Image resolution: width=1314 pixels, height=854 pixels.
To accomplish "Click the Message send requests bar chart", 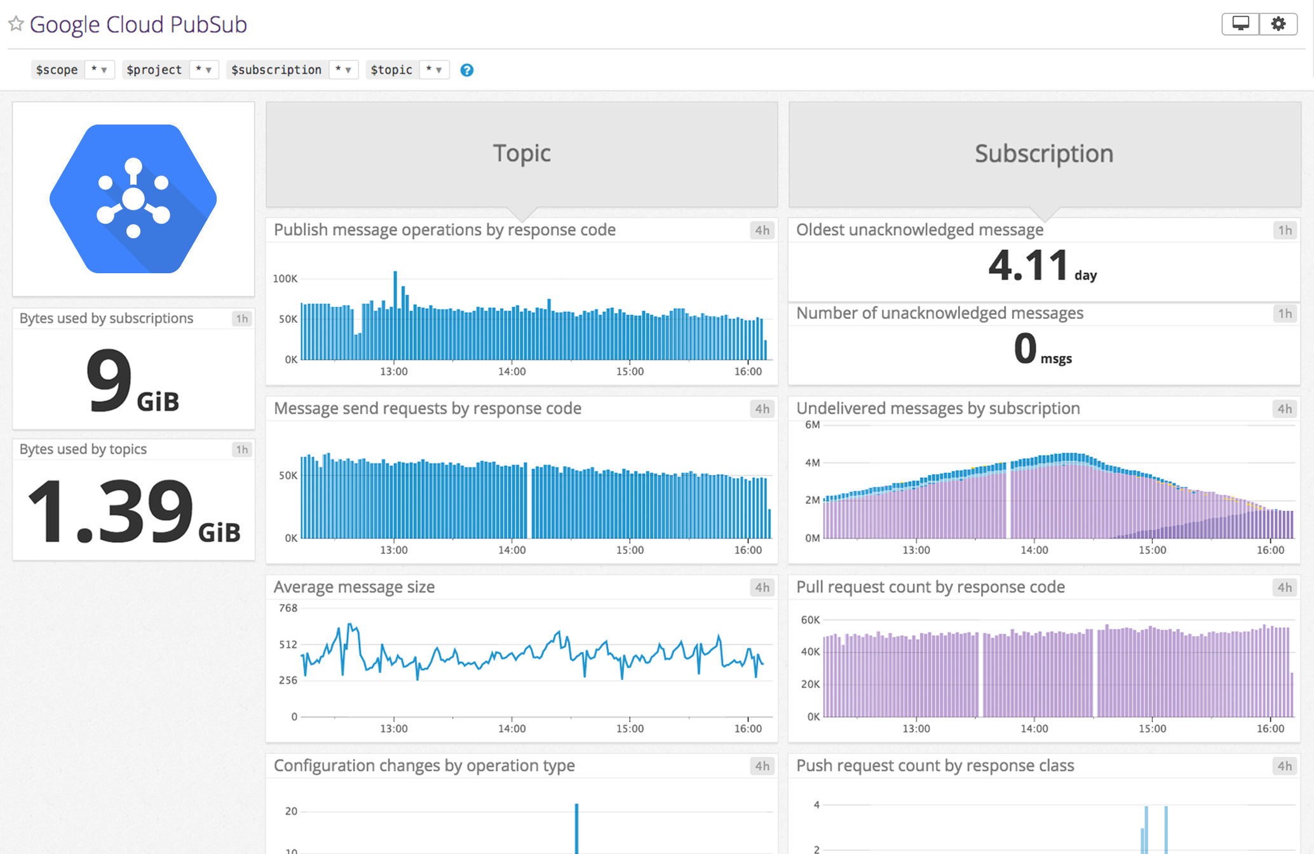I will click(536, 497).
